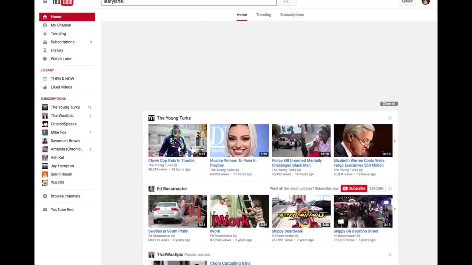Image resolution: width=472 pixels, height=265 pixels.
Task: Click the Ed Bassmaster shelf title
Action: point(172,189)
